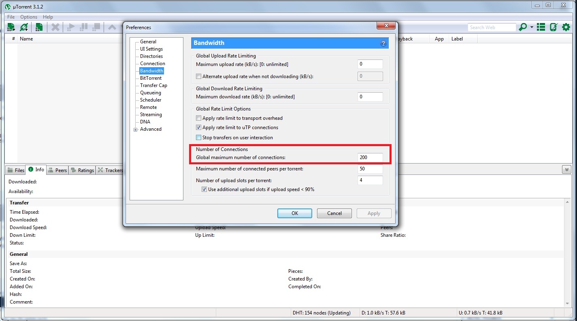Click the remote device toolbar icon
Viewport: 577px width, 321px height.
coord(554,27)
